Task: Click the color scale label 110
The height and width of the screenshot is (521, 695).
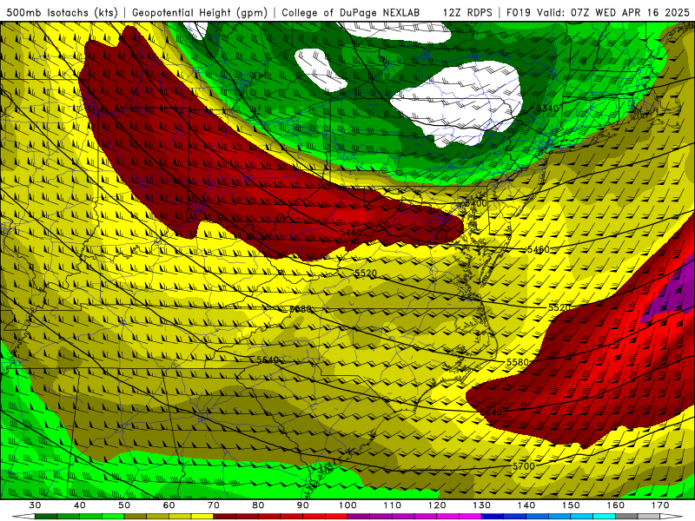Action: click(x=393, y=505)
